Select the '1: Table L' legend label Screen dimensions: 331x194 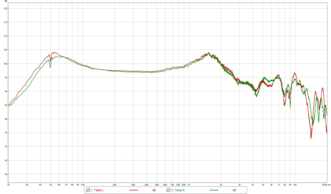click(x=97, y=190)
